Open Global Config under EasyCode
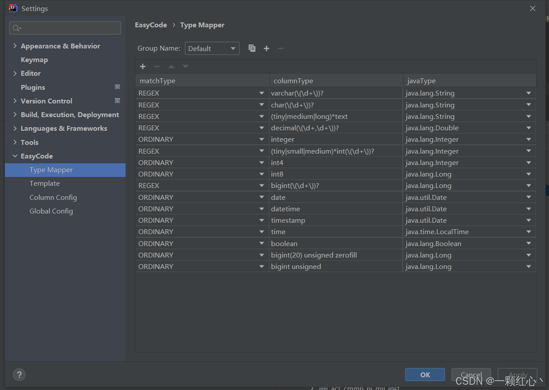The image size is (549, 390). (x=51, y=211)
